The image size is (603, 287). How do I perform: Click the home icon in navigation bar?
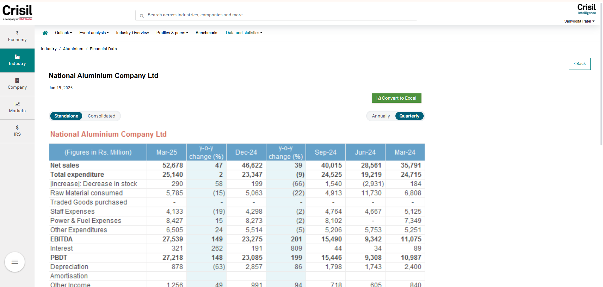(45, 33)
